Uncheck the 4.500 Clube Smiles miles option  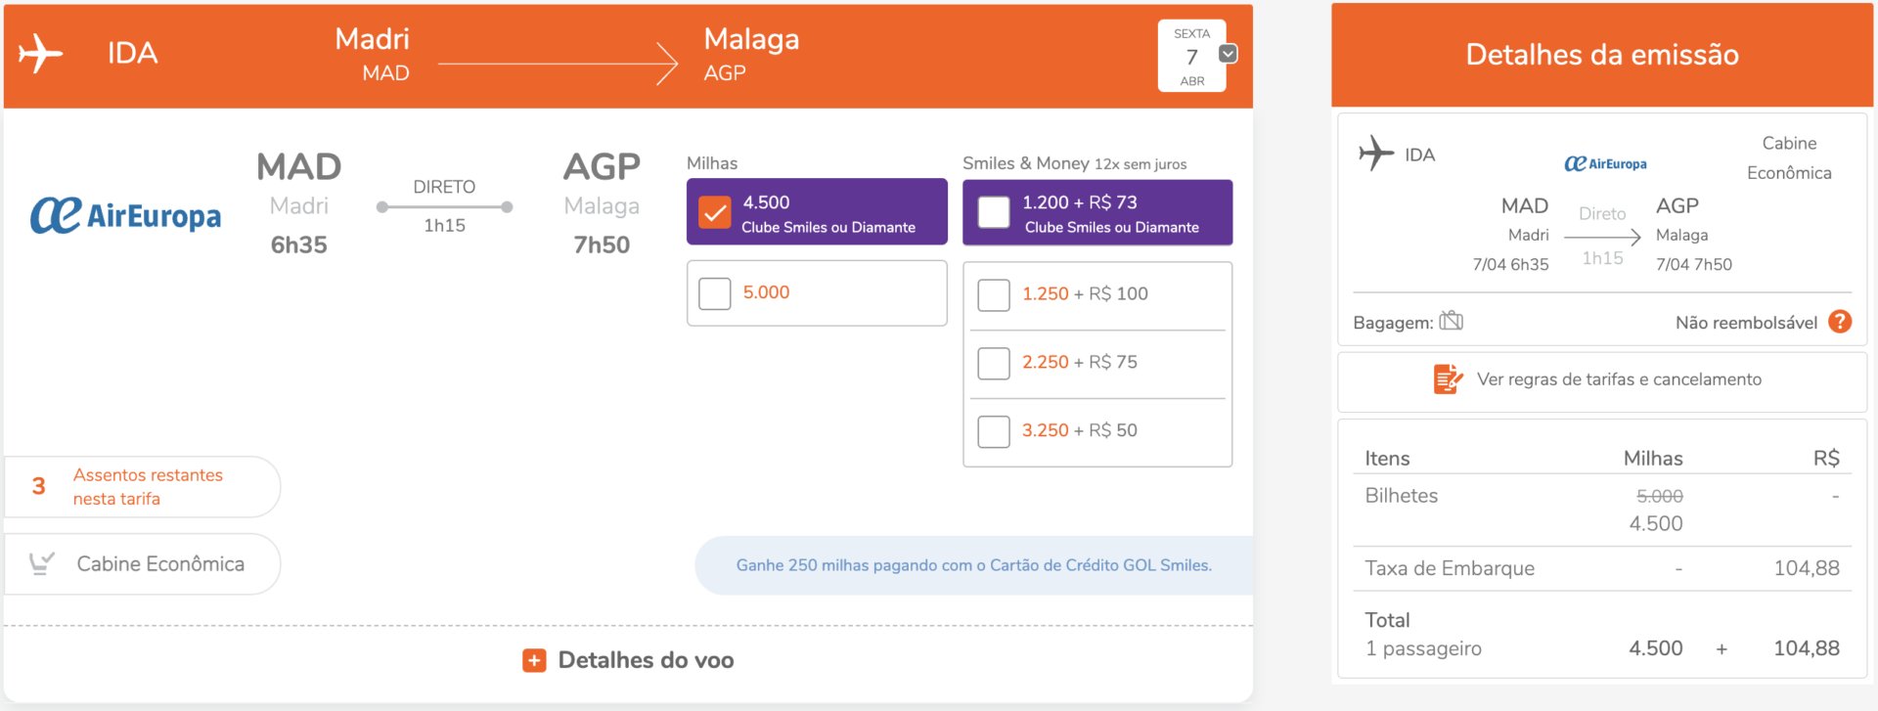click(715, 212)
